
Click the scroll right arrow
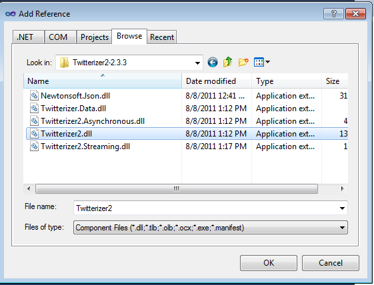tap(343, 188)
